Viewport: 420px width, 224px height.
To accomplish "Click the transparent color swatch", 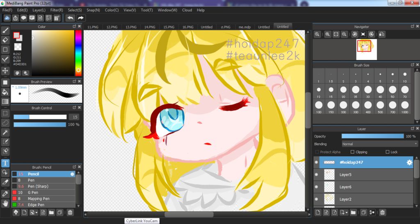I will pyautogui.click(x=18, y=47).
